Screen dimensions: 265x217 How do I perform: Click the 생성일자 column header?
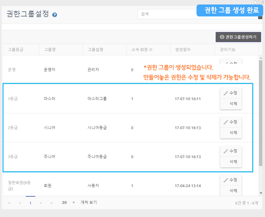point(183,50)
